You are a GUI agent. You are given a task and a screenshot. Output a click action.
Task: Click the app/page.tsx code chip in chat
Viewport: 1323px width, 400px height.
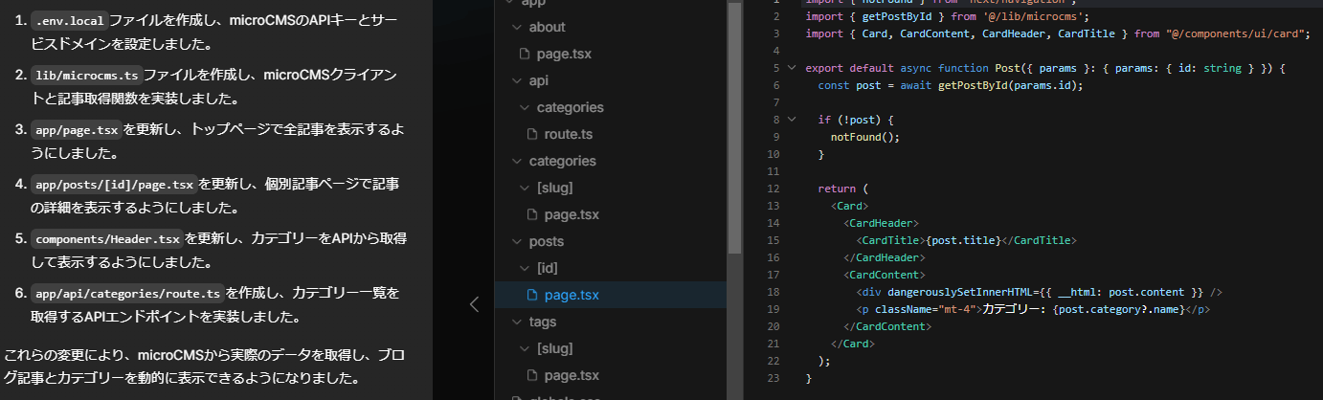click(76, 129)
